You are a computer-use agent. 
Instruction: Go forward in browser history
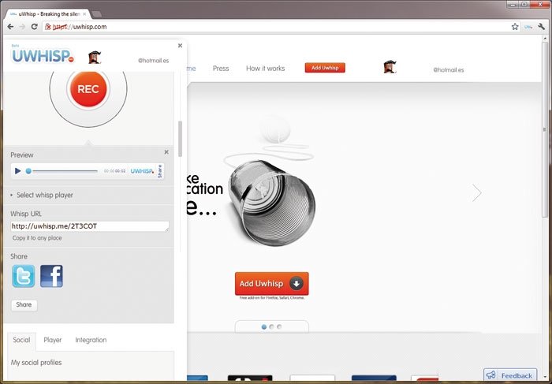coord(23,27)
